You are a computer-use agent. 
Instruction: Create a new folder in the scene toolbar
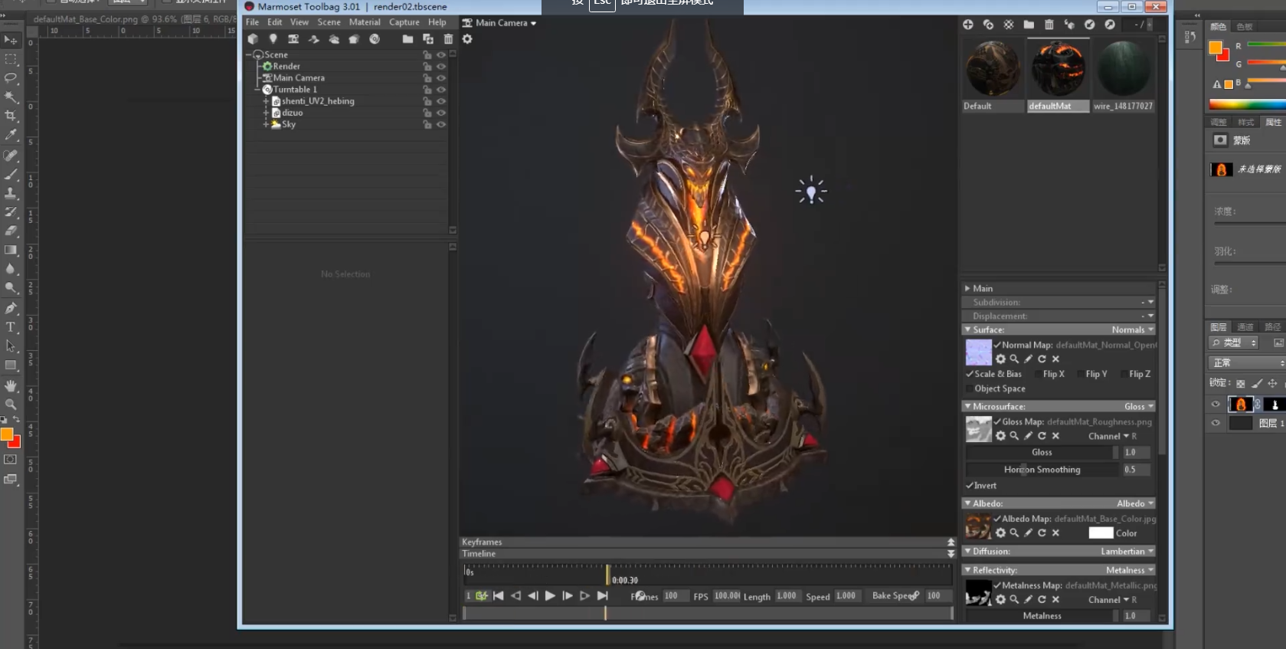tap(407, 39)
